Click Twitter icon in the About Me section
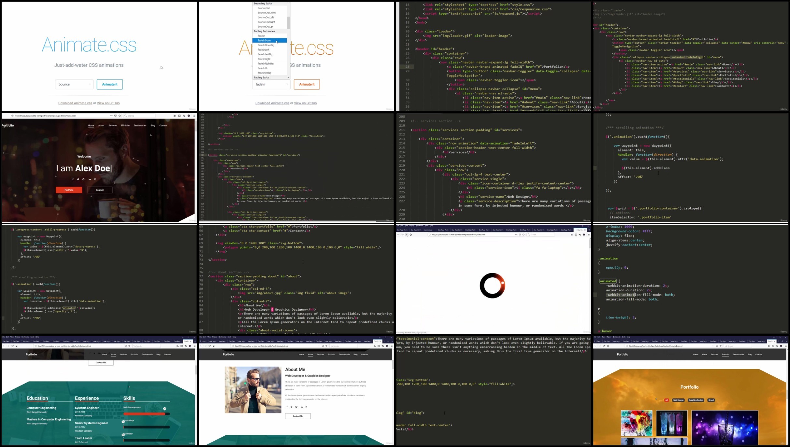 pyautogui.click(x=292, y=407)
